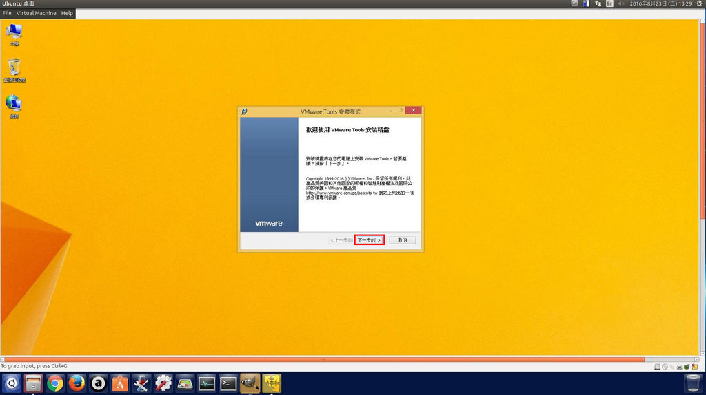This screenshot has width=706, height=395.
Task: Click the disabled Back (上一步) button
Action: tap(341, 240)
